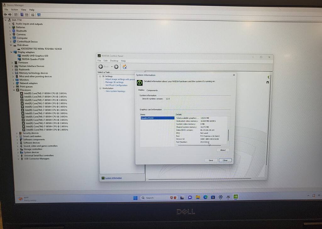Open the View menu in Device Manager
Screen dimensions: 322x229
24,10
